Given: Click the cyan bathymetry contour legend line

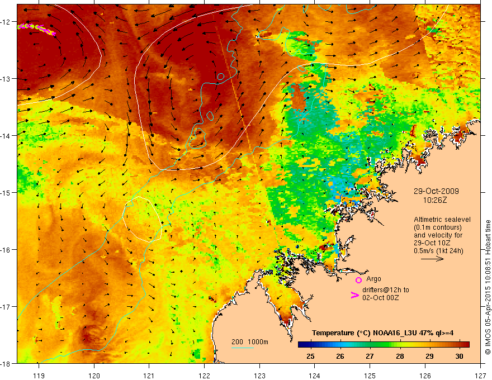Looking at the screenshot, I should tap(243, 348).
